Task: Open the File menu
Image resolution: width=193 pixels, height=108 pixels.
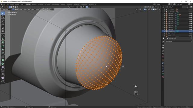Action: pos(4,4)
